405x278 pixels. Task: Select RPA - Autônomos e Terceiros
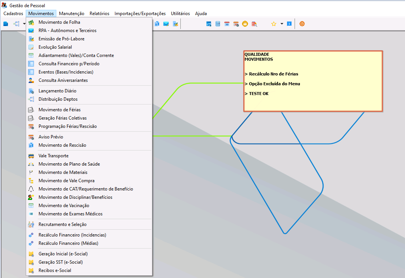pyautogui.click(x=89, y=31)
